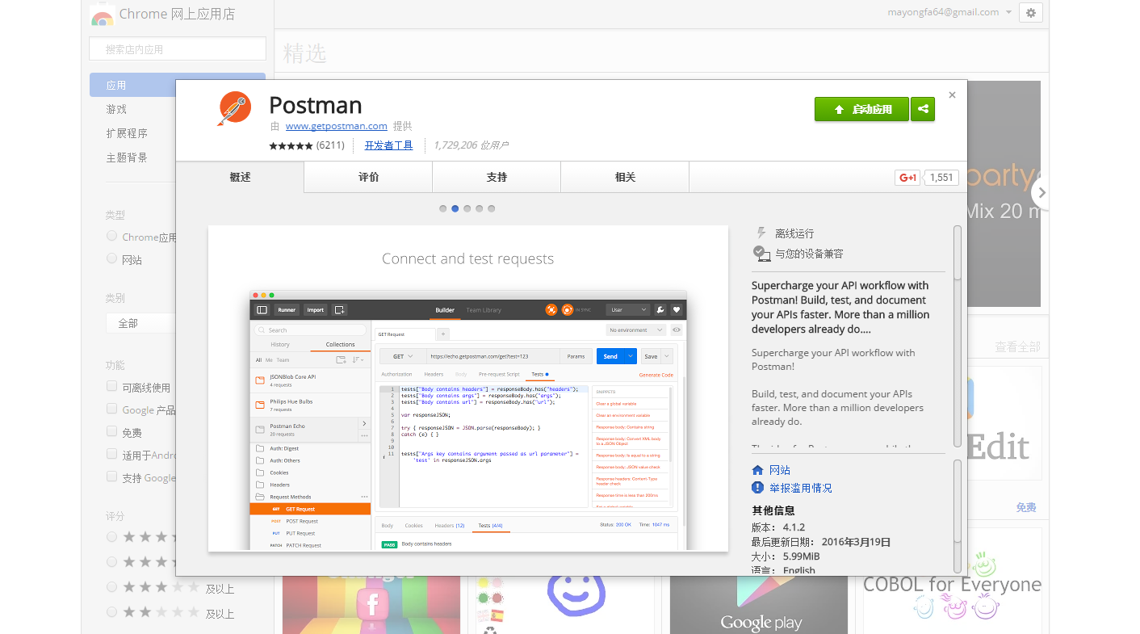The image size is (1140, 634).
Task: Click the Postman rocket logo icon
Action: pos(233,109)
